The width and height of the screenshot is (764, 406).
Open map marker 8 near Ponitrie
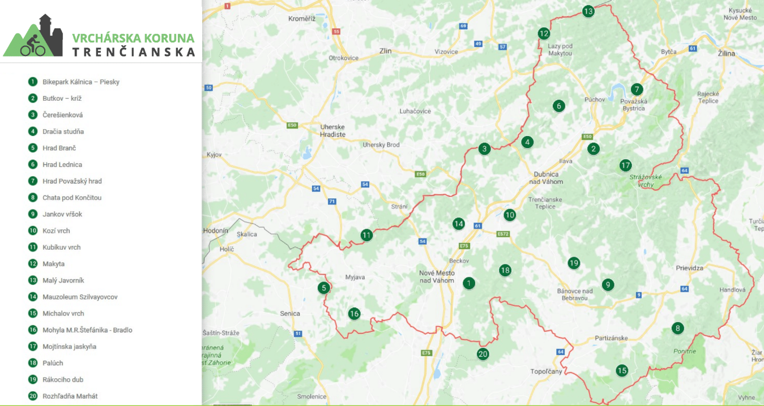[677, 328]
